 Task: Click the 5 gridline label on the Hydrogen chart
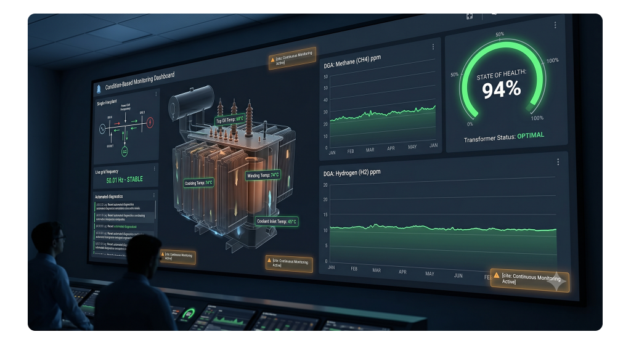coord(326,245)
